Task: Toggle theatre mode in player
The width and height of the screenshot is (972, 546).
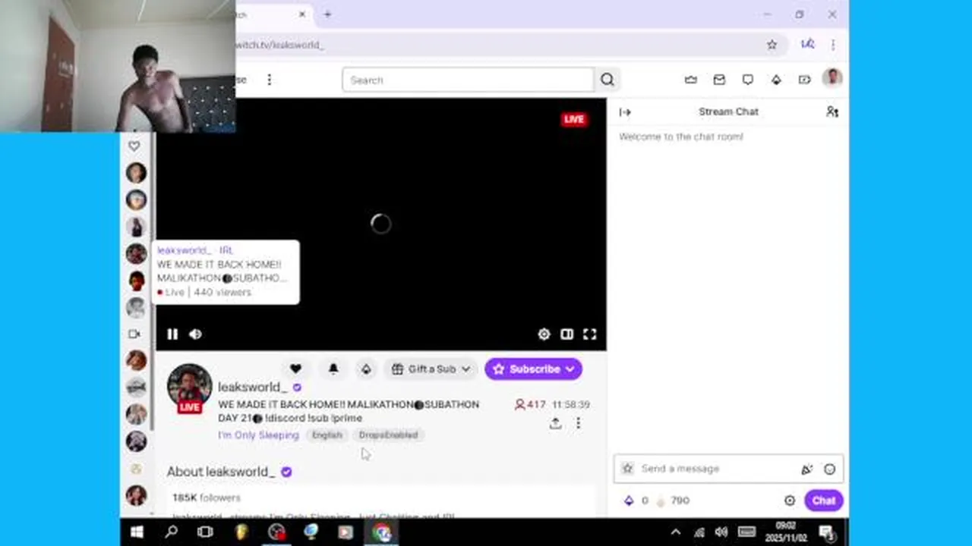Action: click(566, 334)
